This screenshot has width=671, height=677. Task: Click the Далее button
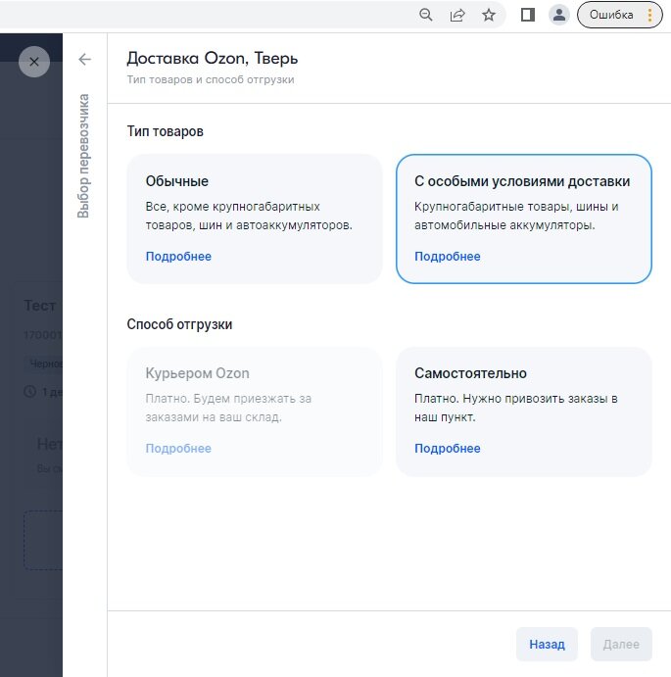(x=621, y=645)
